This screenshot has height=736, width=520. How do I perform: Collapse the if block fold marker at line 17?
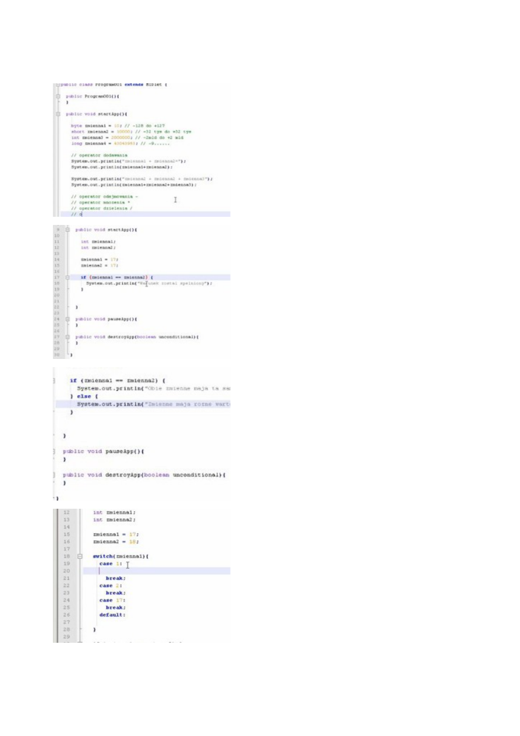pyautogui.click(x=68, y=277)
